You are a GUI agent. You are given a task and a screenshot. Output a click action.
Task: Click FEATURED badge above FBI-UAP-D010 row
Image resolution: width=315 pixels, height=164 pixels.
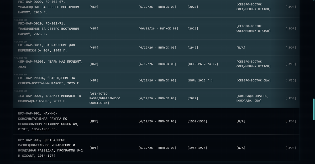point(20,20)
